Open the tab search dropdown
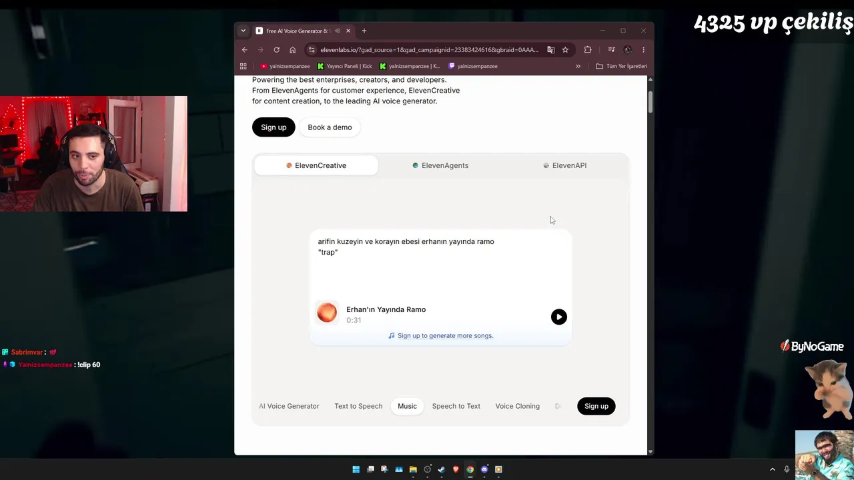Image resolution: width=854 pixels, height=480 pixels. [243, 31]
